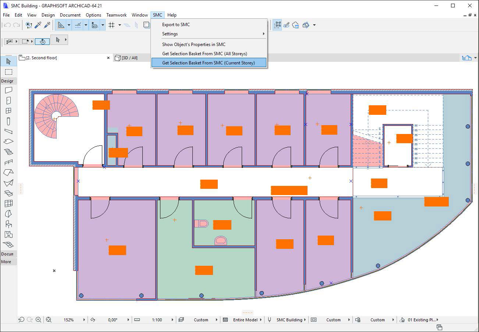479x332 pixels.
Task: Toggle the Snap Guides button
Action: coord(78,25)
